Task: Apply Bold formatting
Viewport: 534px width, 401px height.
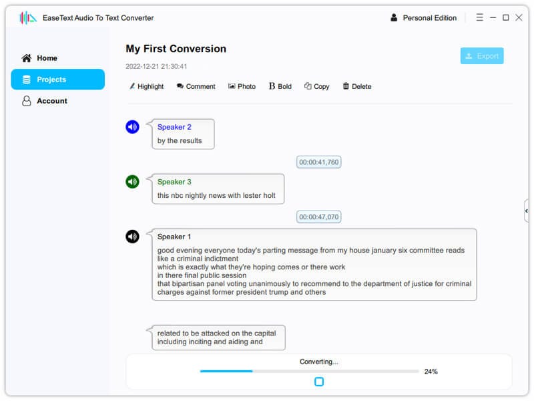Action: click(x=280, y=86)
